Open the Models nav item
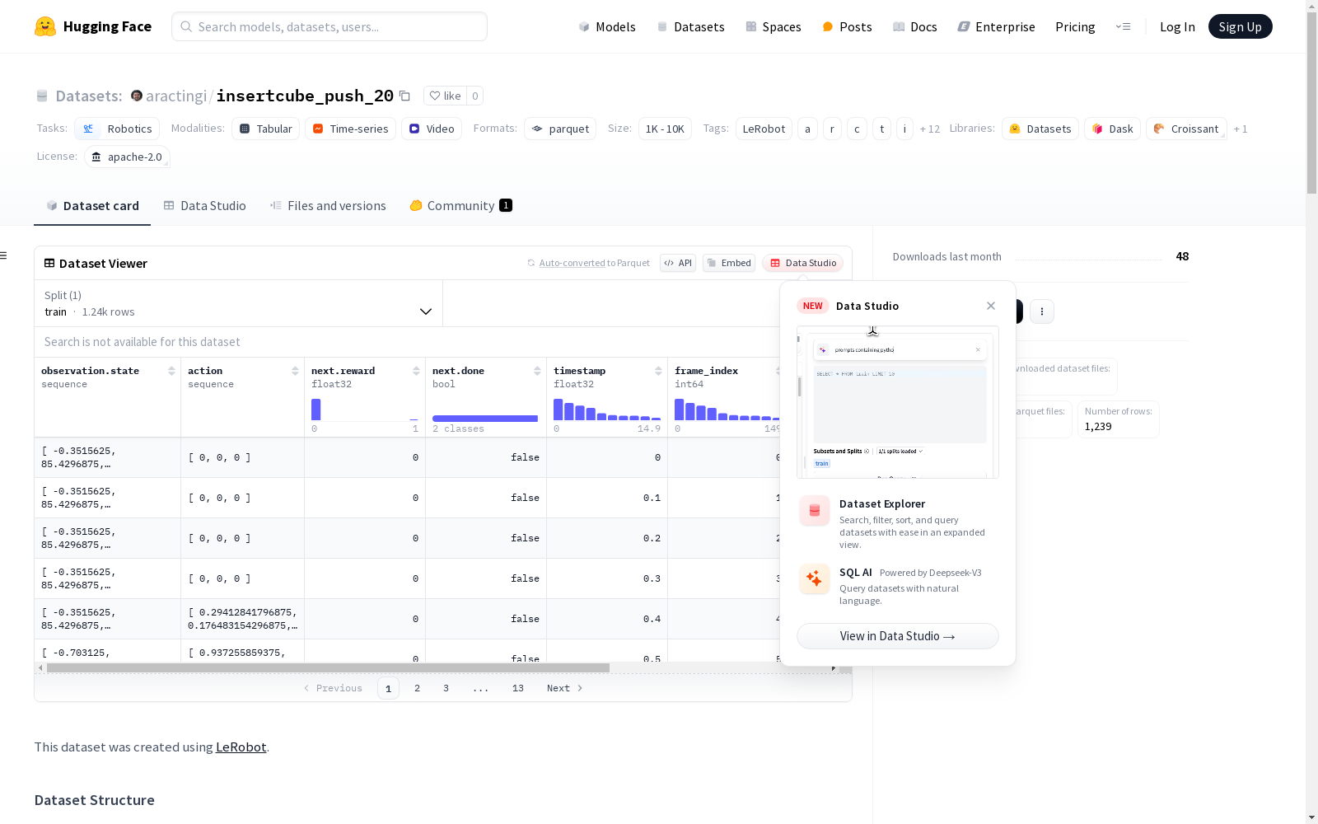The width and height of the screenshot is (1318, 824). 607,26
